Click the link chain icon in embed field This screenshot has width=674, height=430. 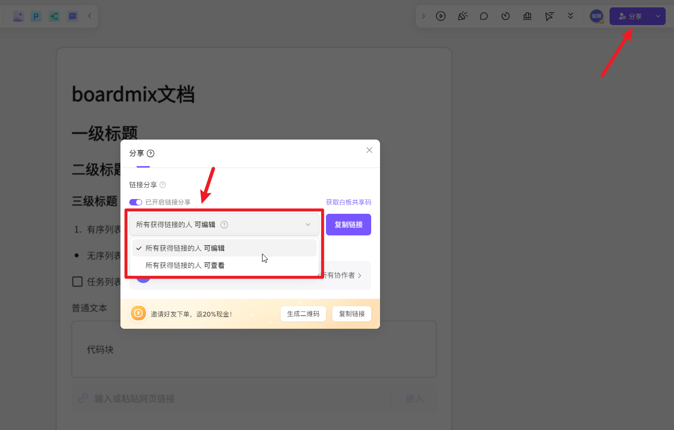(83, 399)
